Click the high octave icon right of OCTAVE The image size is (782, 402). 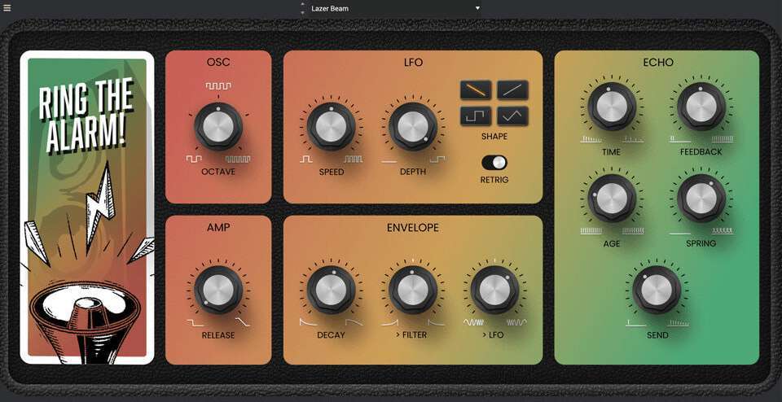[239, 159]
